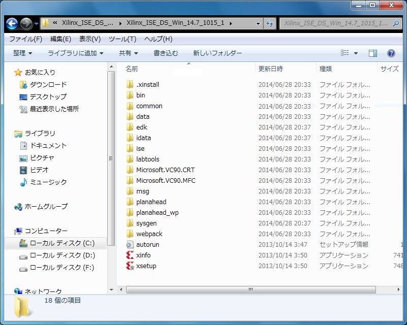The width and height of the screenshot is (407, 325).
Task: Click the navigation pane scroll-down arrow
Action: (111, 290)
